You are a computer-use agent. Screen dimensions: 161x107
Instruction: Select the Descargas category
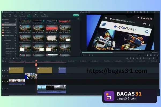click(x=9, y=22)
